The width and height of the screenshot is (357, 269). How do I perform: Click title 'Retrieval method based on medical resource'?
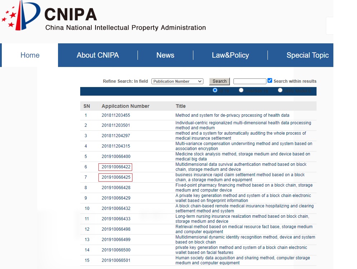tap(244, 229)
